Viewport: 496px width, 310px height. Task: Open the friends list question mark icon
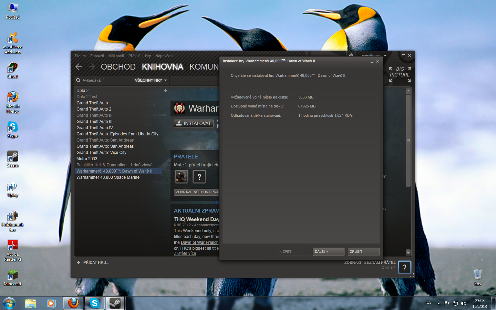(405, 267)
